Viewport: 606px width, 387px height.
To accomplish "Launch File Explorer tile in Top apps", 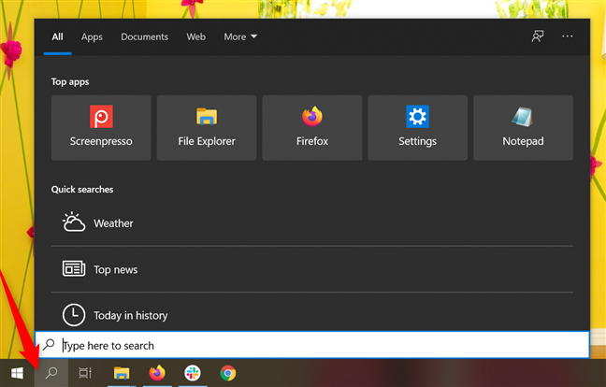I will coord(207,128).
